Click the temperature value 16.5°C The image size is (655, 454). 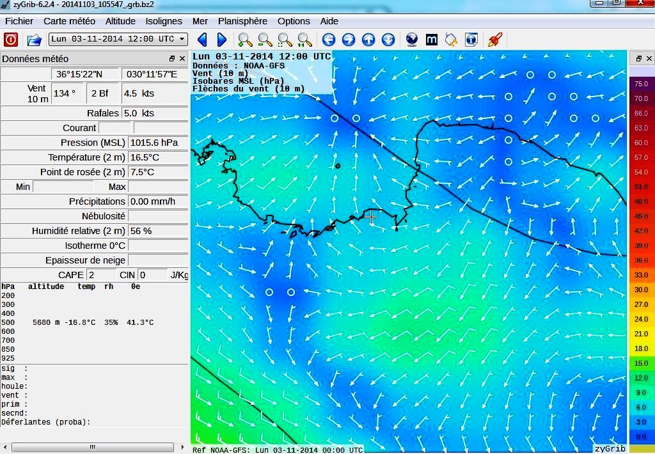[158, 157]
